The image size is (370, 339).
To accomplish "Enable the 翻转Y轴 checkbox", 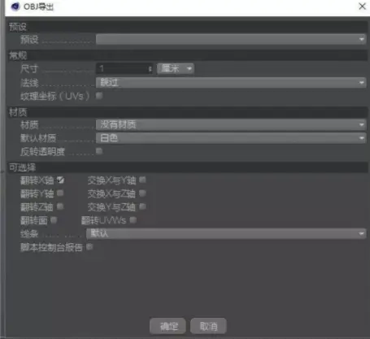I will pos(60,193).
